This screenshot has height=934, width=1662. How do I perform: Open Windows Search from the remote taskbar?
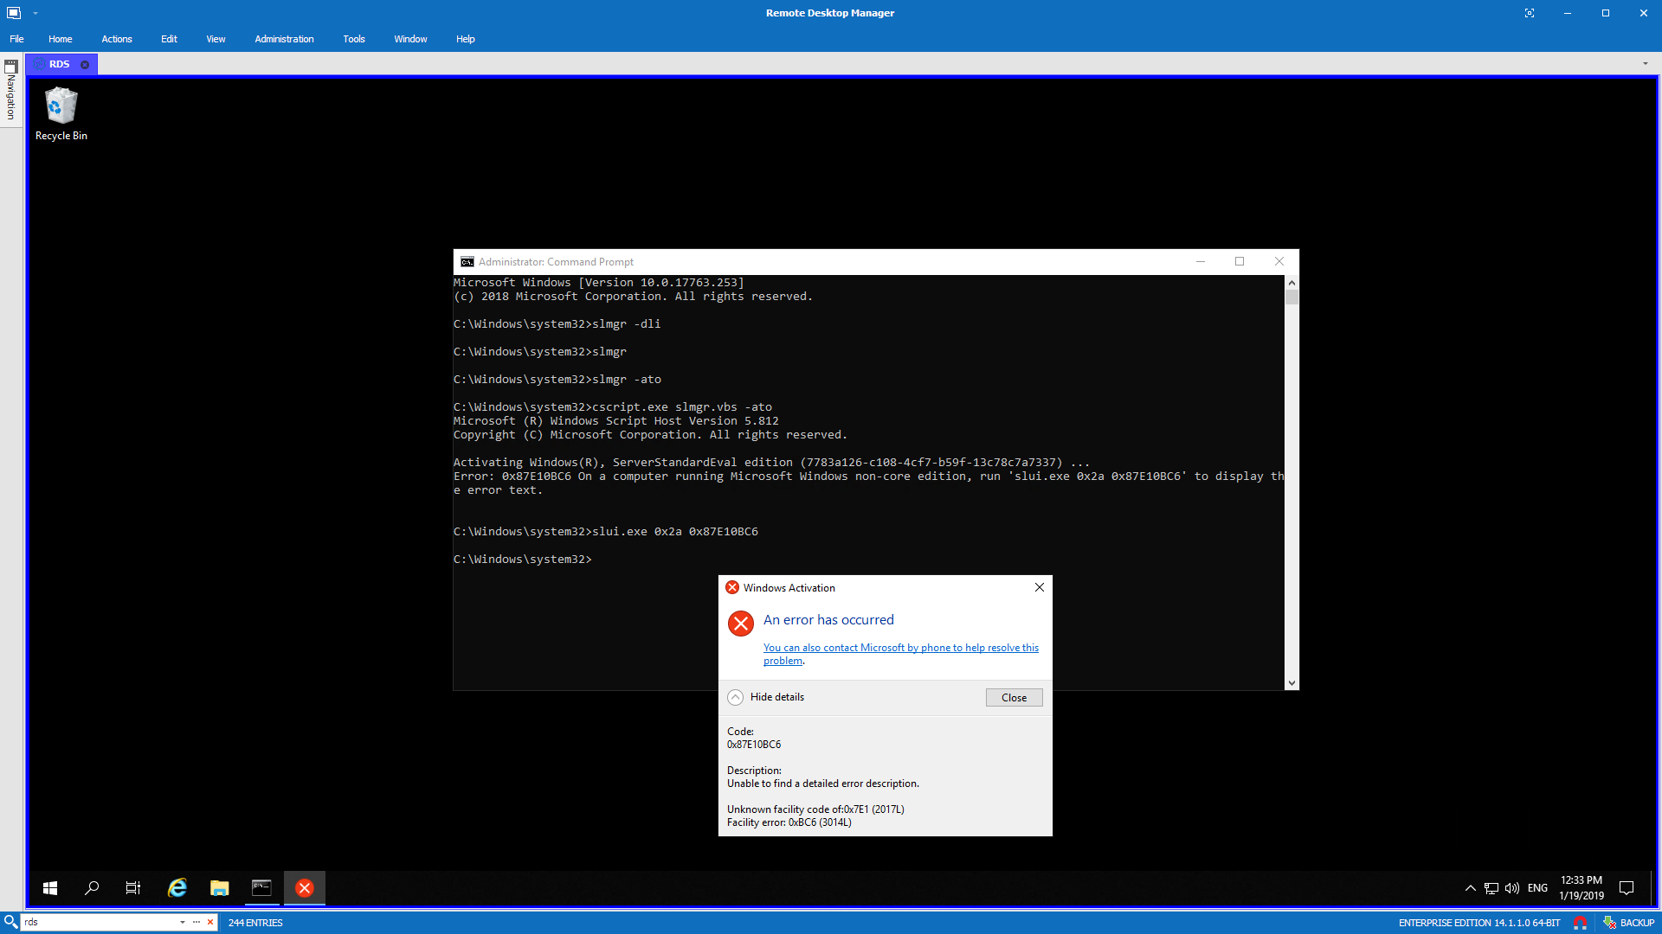(92, 887)
